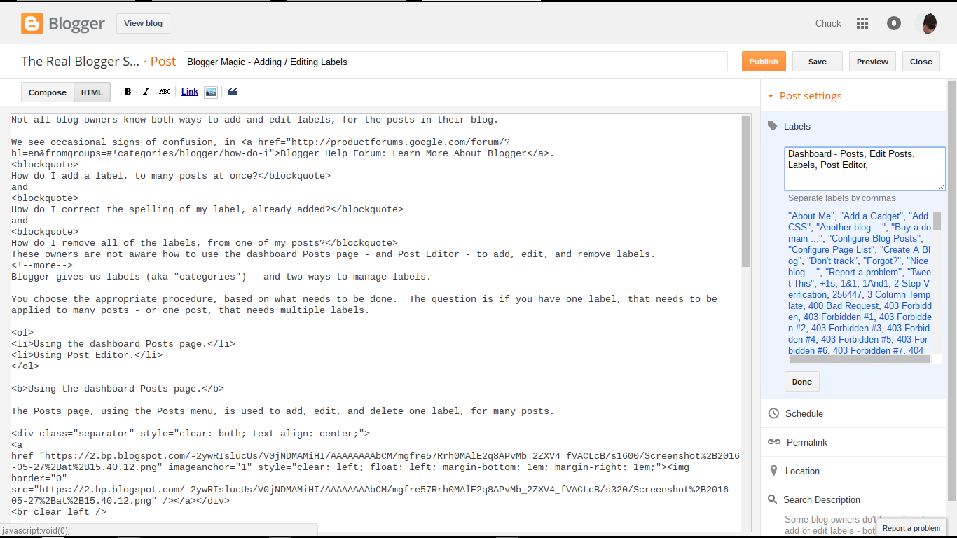
Task: Add the "+1s" label suggestion
Action: [827, 283]
